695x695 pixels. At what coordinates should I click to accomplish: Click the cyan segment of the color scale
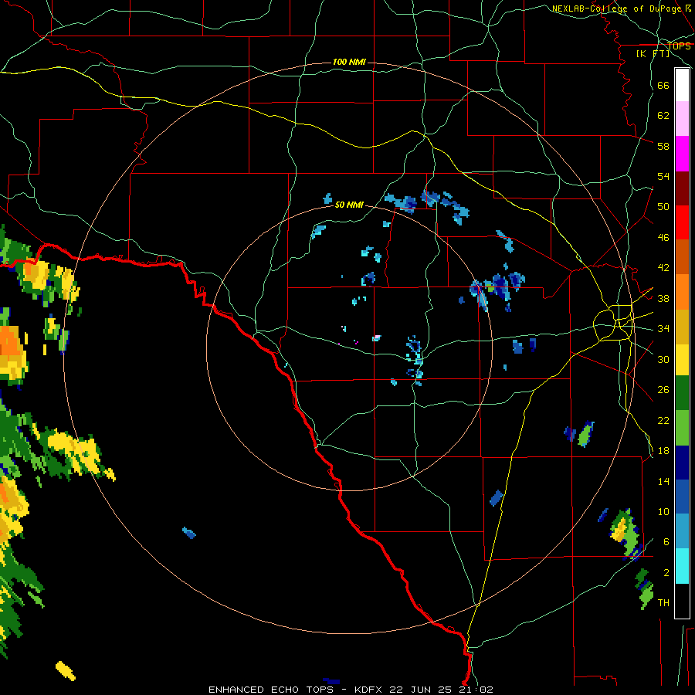(x=682, y=566)
